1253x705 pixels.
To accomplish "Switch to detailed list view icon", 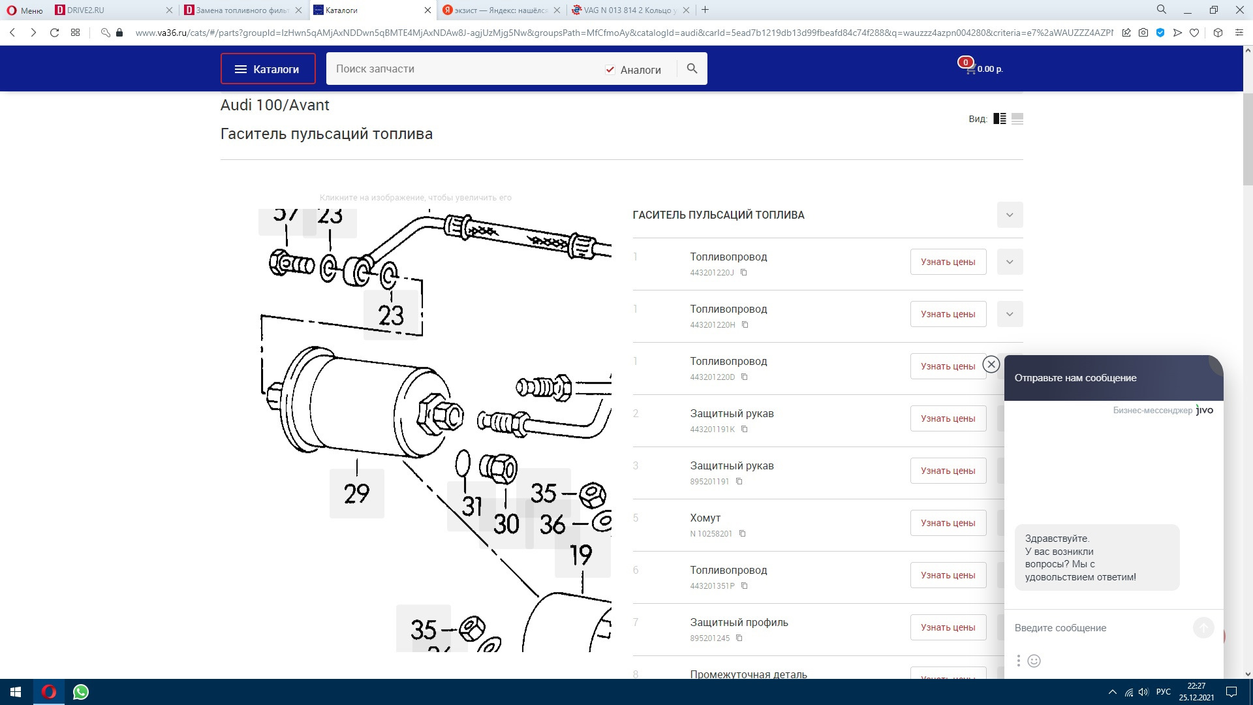I will pyautogui.click(x=999, y=119).
